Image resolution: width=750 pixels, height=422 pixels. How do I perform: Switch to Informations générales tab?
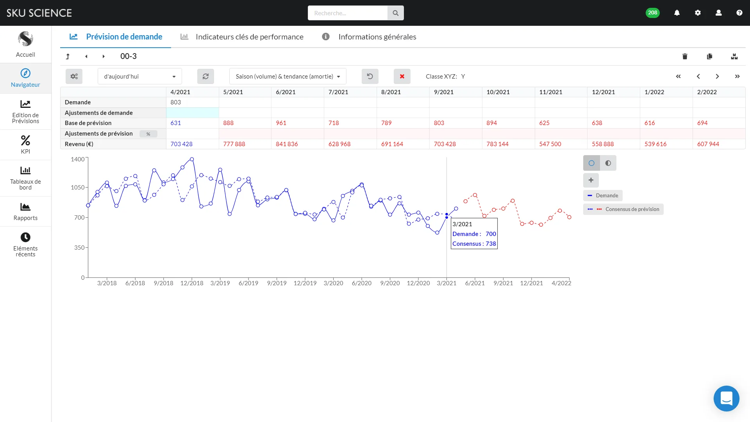[369, 37]
